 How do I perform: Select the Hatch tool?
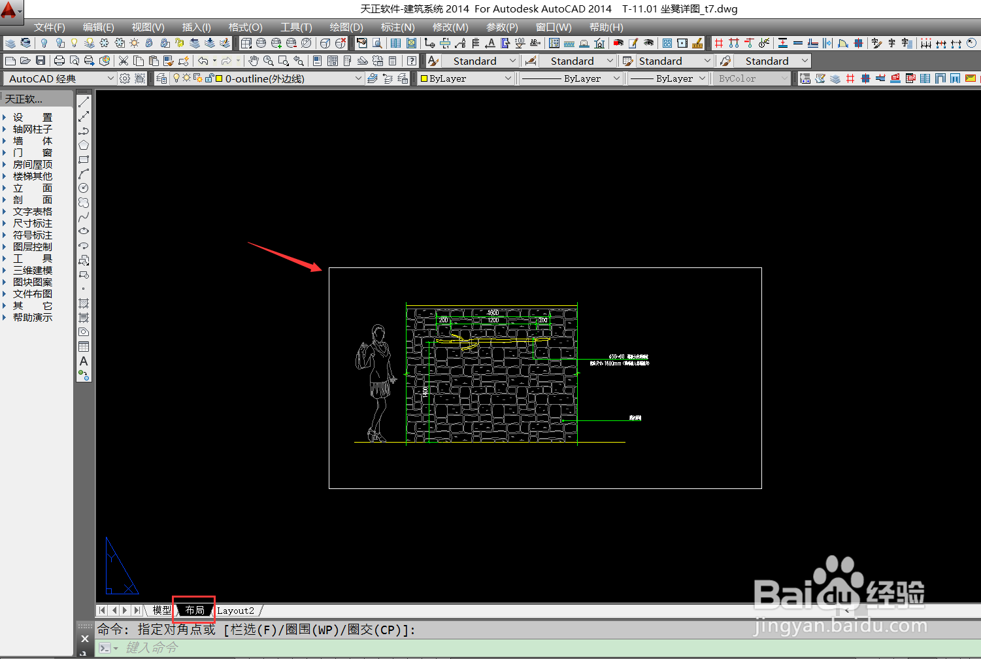(x=84, y=303)
